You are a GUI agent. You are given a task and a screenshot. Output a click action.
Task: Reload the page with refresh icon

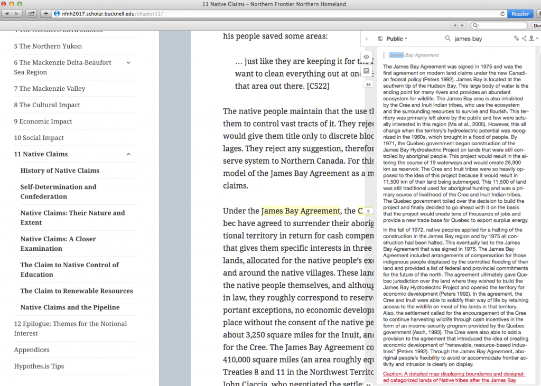click(502, 14)
